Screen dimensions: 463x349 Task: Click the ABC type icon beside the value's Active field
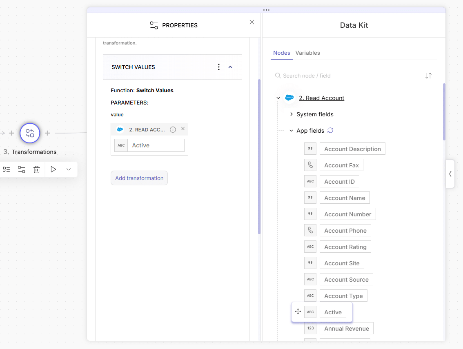(x=121, y=145)
